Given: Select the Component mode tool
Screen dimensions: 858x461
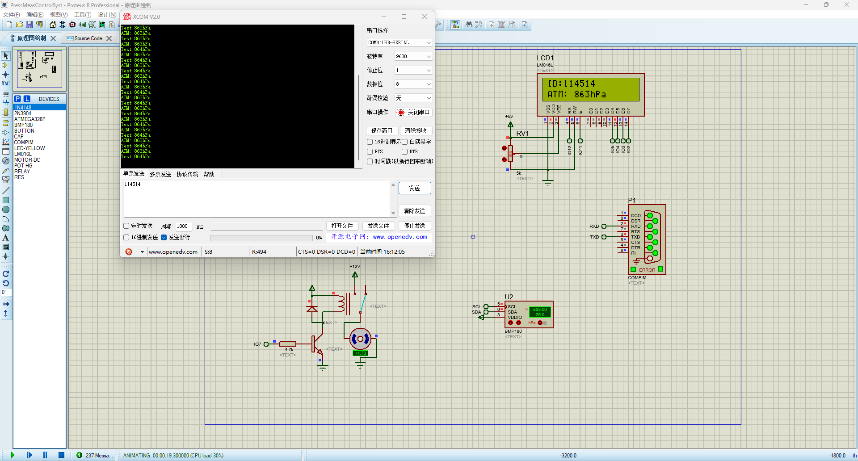Looking at the screenshot, I should 6,65.
